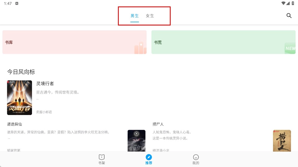Open the 书荒 card
The image size is (298, 167).
click(x=224, y=42)
